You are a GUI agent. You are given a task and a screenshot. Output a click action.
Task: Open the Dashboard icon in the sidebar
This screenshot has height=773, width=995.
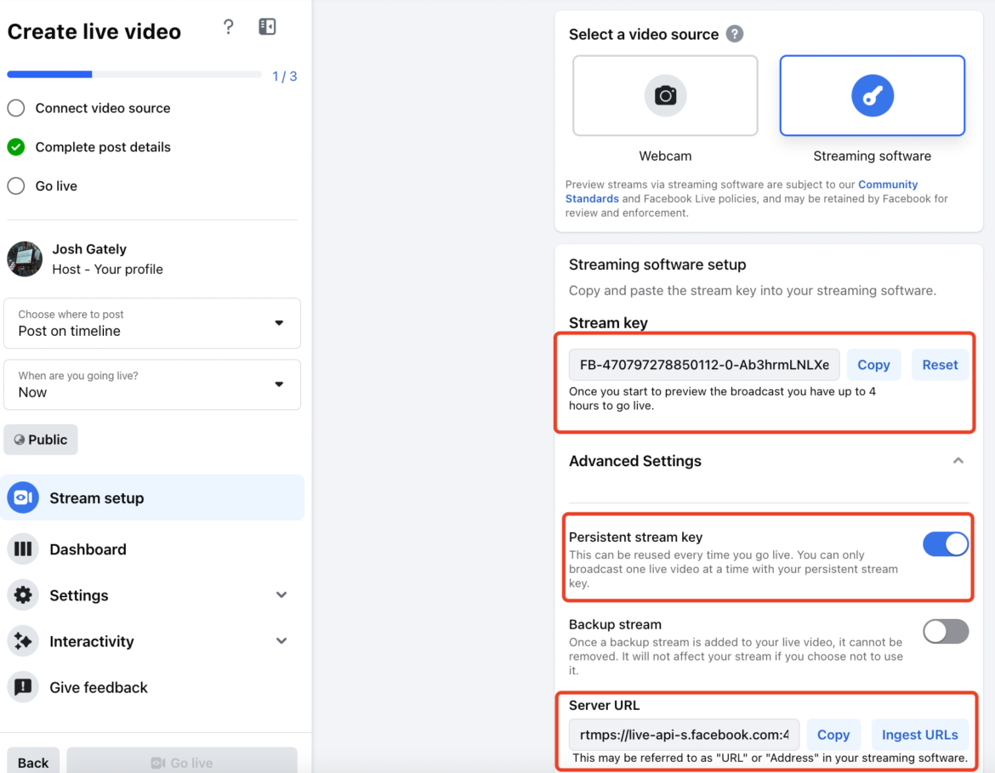click(x=22, y=548)
